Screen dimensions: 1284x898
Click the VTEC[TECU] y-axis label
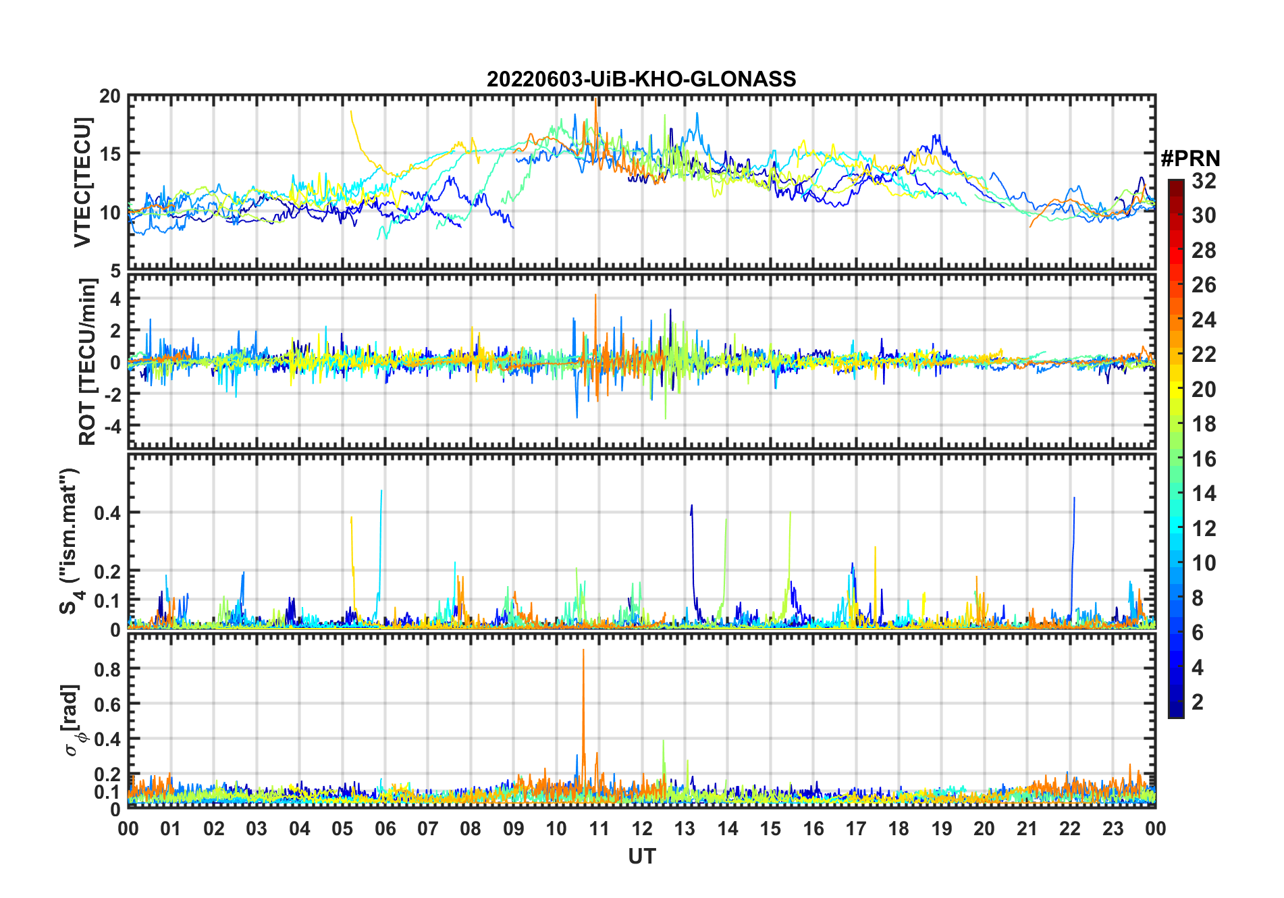82,183
